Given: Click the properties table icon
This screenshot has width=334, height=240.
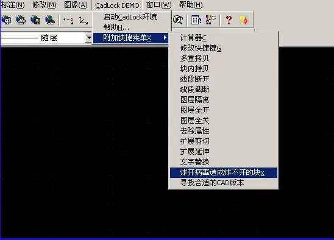Looking at the screenshot, I should (196, 20).
